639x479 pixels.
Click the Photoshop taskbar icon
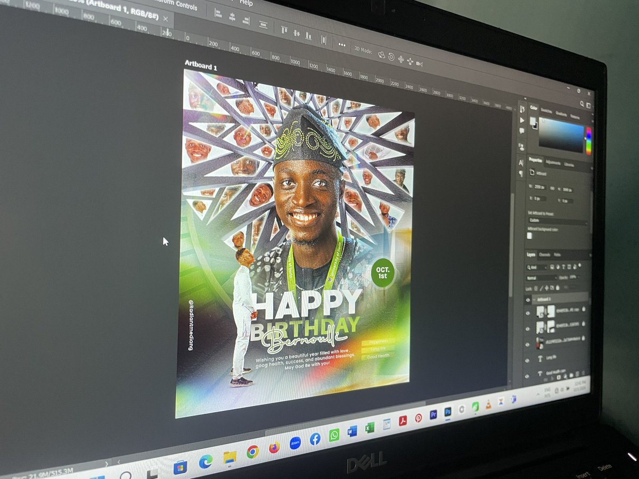pos(448,411)
